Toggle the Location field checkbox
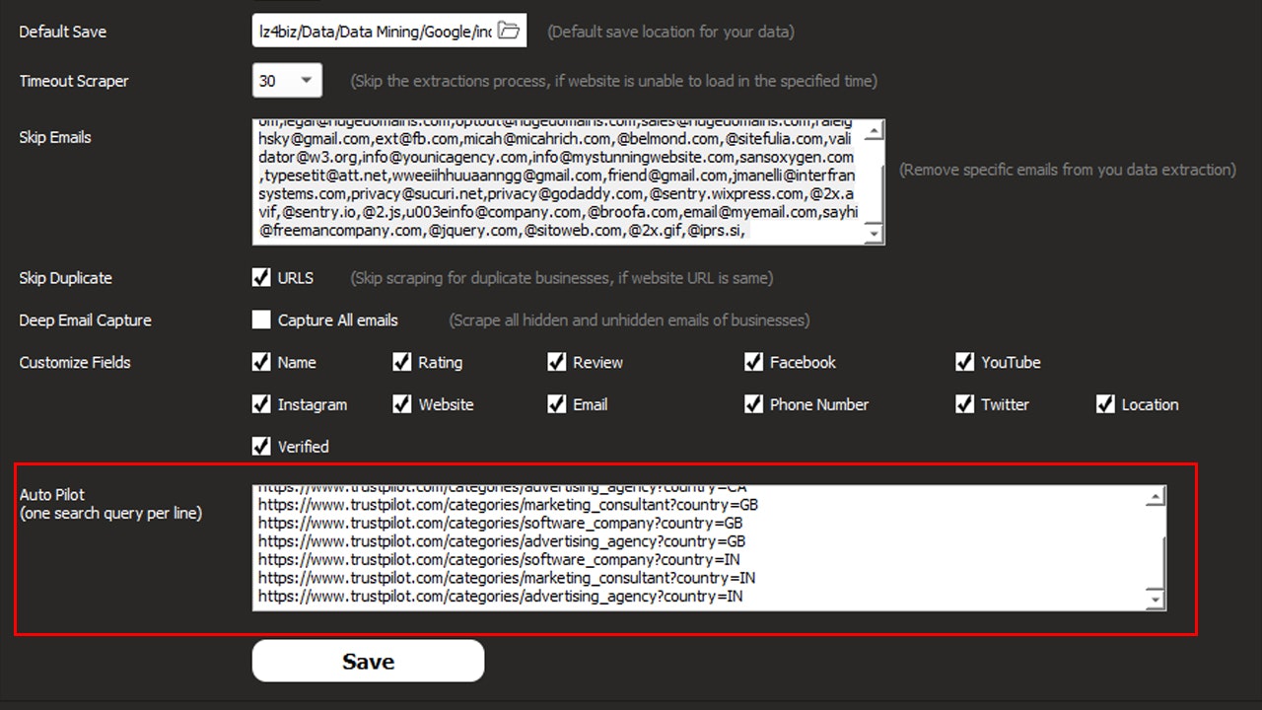Screen dimensions: 1262x710 click(1105, 404)
